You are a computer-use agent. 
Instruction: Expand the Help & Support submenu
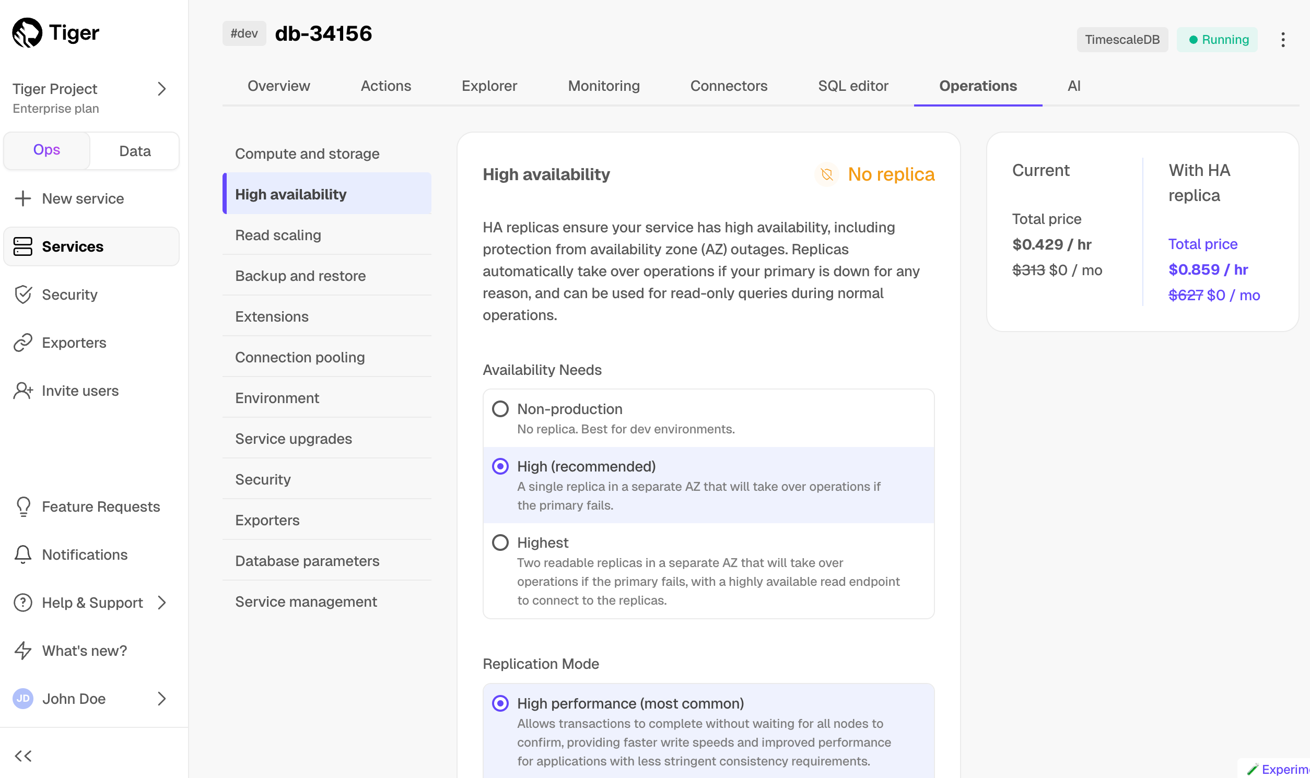(161, 603)
